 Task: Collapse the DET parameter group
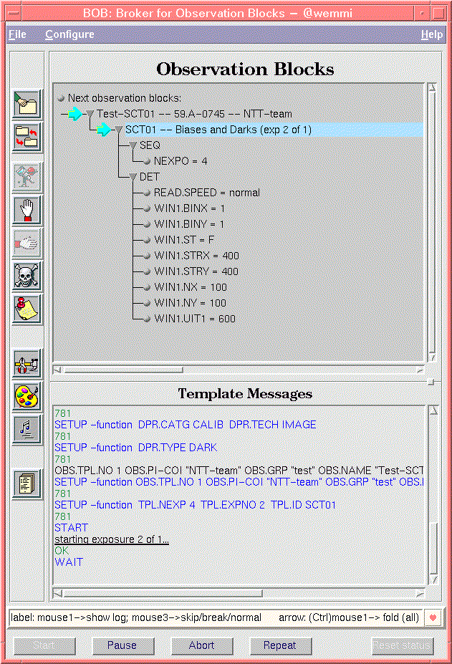pyautogui.click(x=133, y=177)
